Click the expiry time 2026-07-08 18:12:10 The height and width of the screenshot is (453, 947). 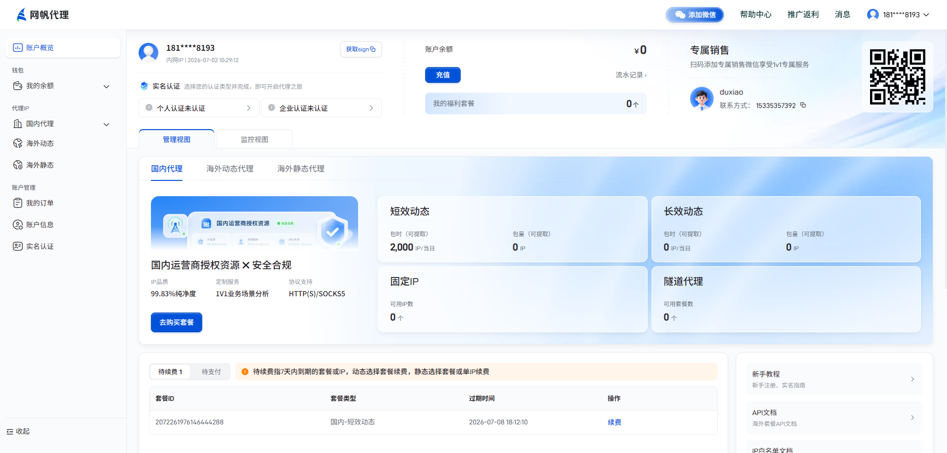pos(498,422)
